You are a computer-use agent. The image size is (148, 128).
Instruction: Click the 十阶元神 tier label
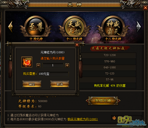[36, 39]
